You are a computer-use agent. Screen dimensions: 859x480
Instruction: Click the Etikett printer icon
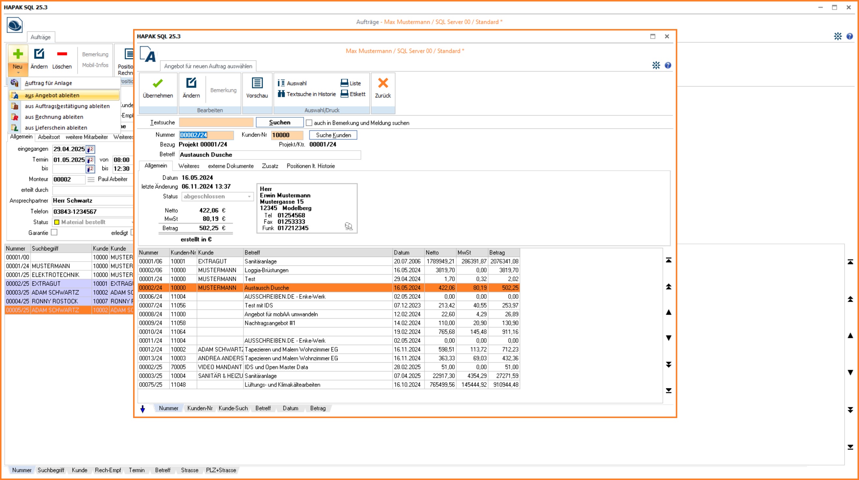[344, 94]
